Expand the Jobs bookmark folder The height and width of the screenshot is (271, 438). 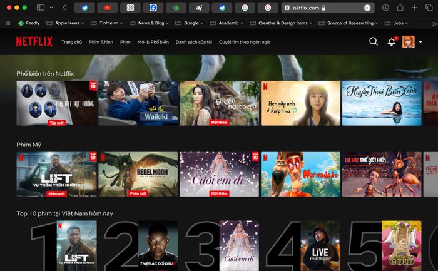pos(396,23)
